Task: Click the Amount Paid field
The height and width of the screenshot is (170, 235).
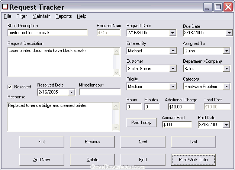Action: pyautogui.click(x=177, y=125)
